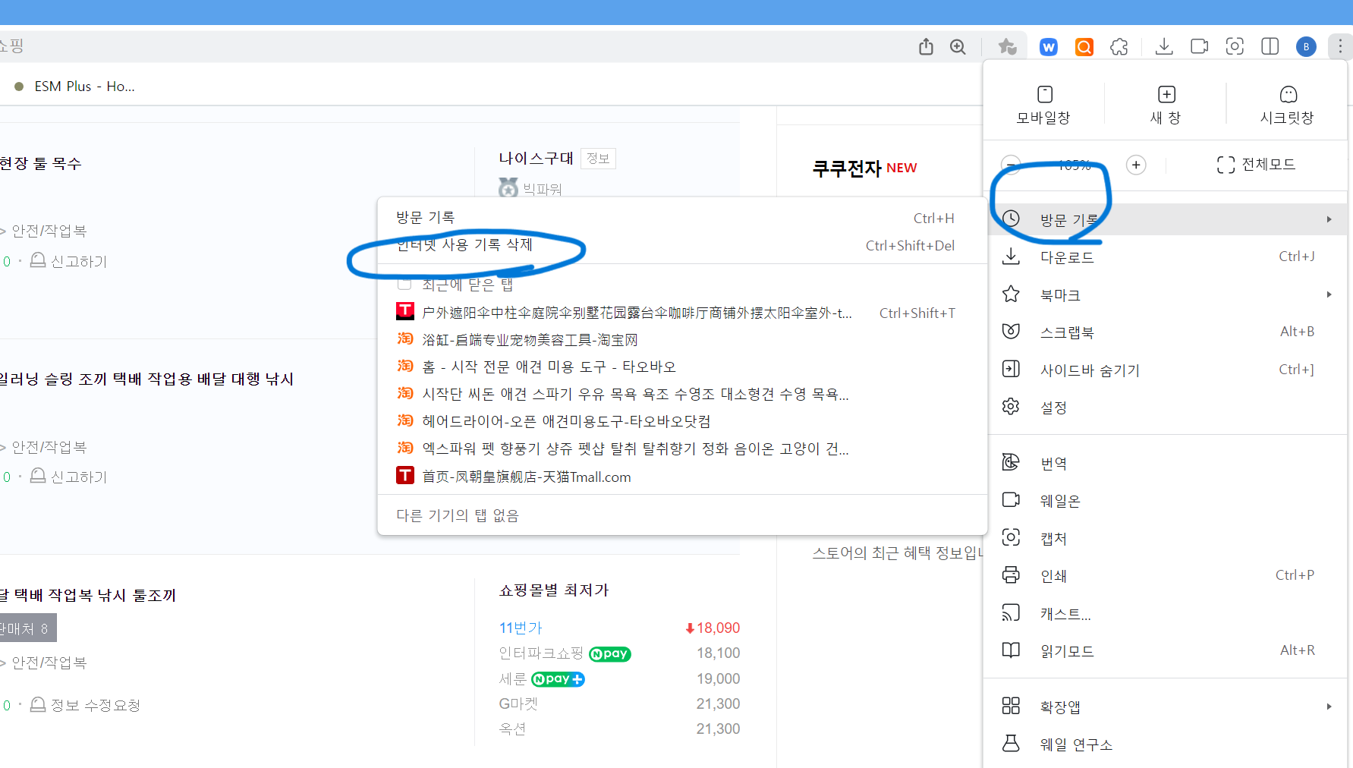Open 스크랩북 from the menu

pos(1166,332)
